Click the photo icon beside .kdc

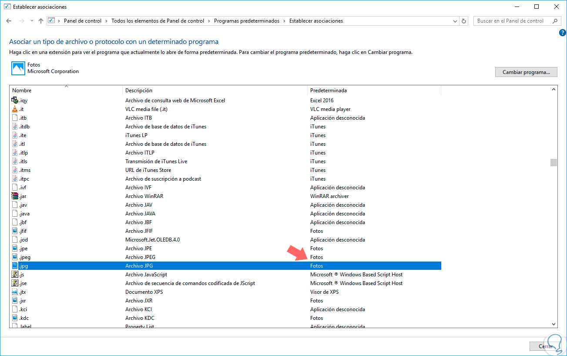coord(15,318)
